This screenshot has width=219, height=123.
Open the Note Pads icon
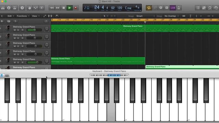click(x=204, y=8)
